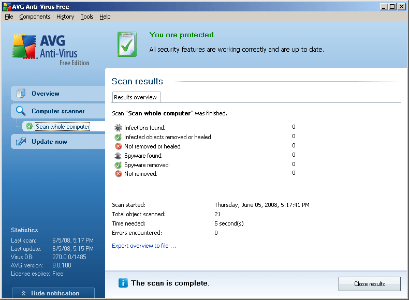Click the Scan results heading
Viewport: 409px width, 300px height.
[x=137, y=81]
